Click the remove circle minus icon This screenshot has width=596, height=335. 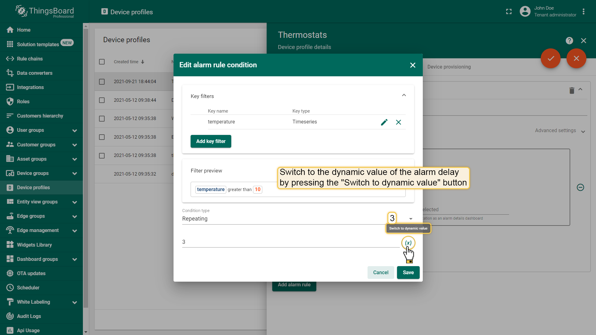(580, 187)
